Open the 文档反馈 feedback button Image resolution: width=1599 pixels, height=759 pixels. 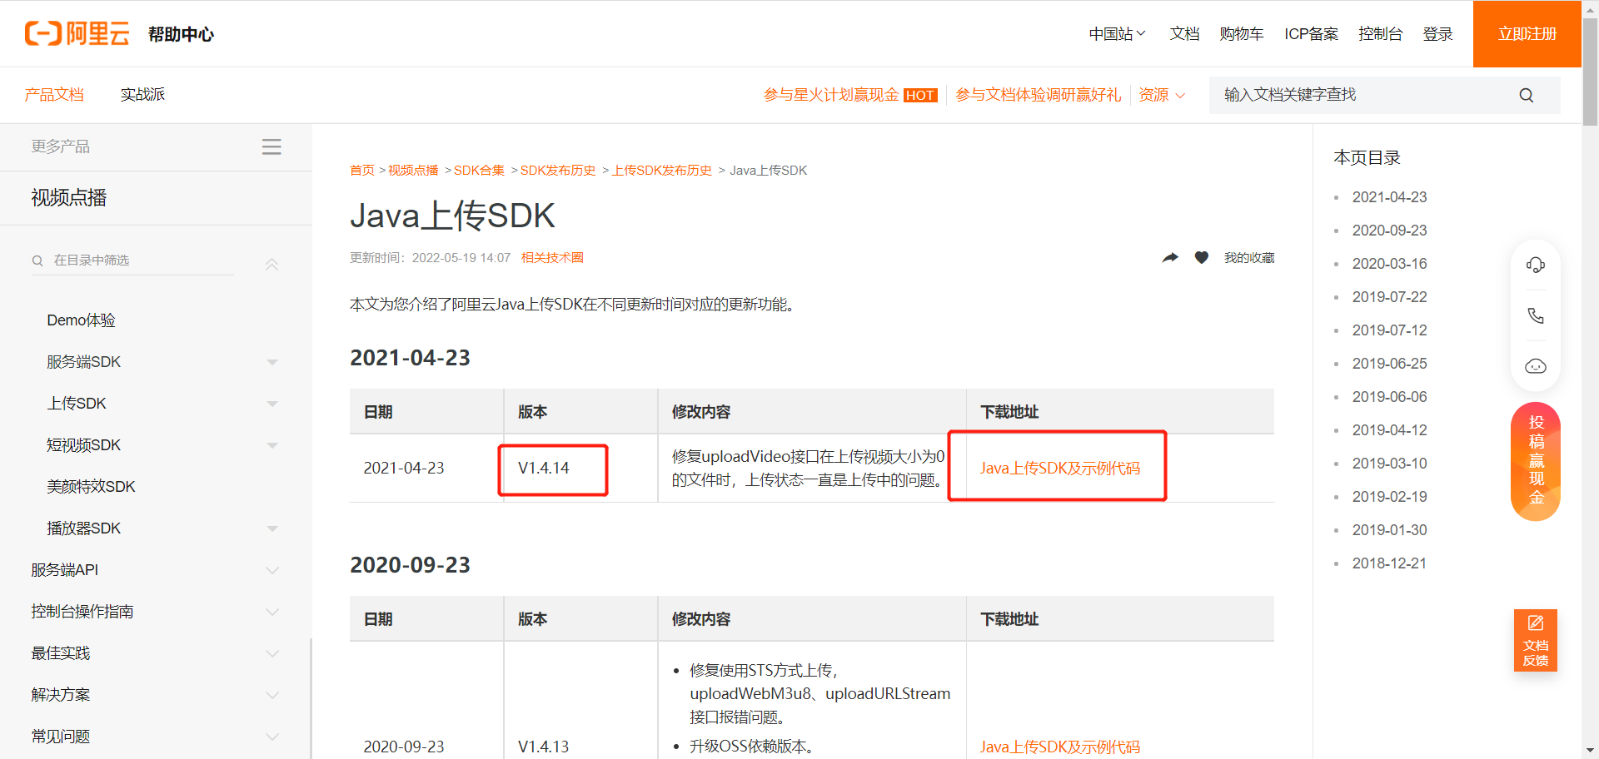[x=1535, y=640]
